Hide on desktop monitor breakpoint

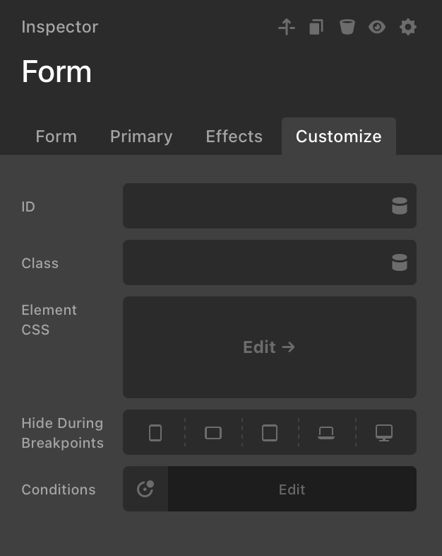[x=384, y=432]
